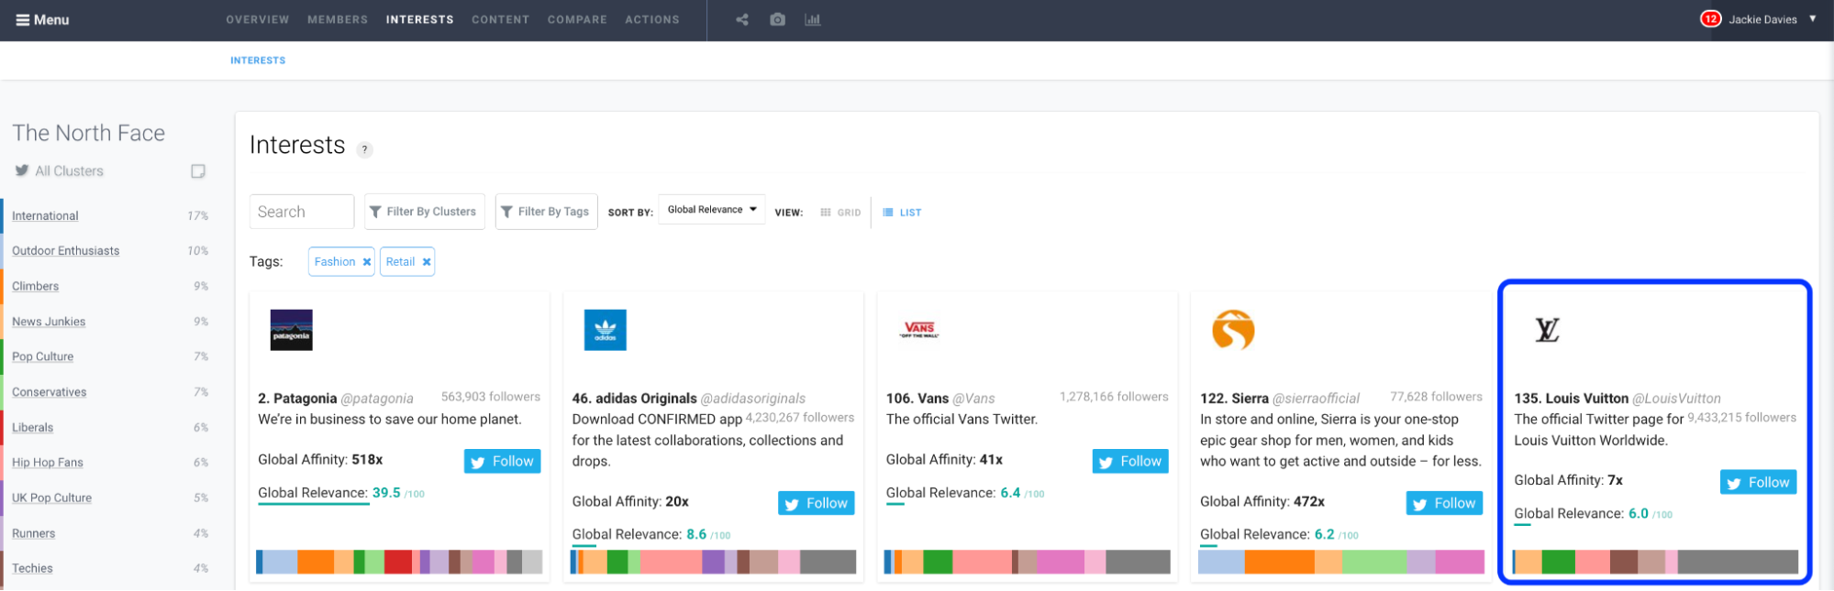Viewport: 1834px width, 591px height.
Task: Go to the Compare tab
Action: pos(578,19)
